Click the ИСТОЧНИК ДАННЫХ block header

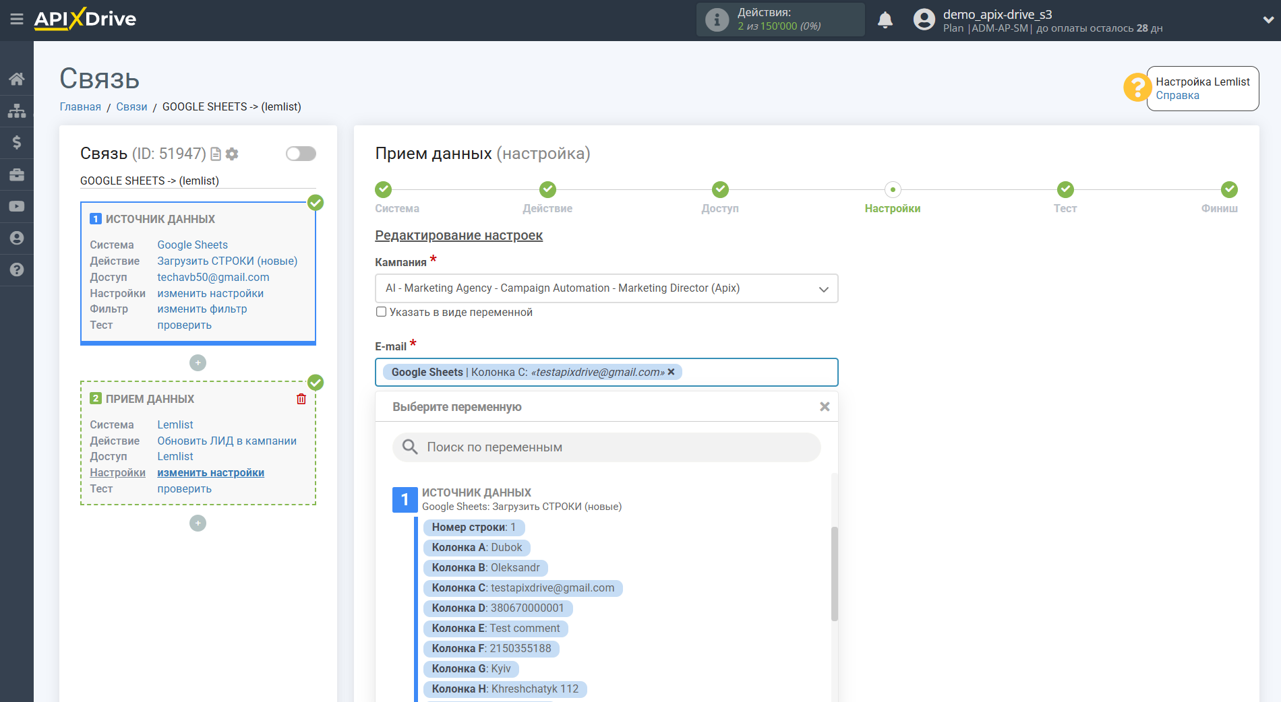pos(160,219)
